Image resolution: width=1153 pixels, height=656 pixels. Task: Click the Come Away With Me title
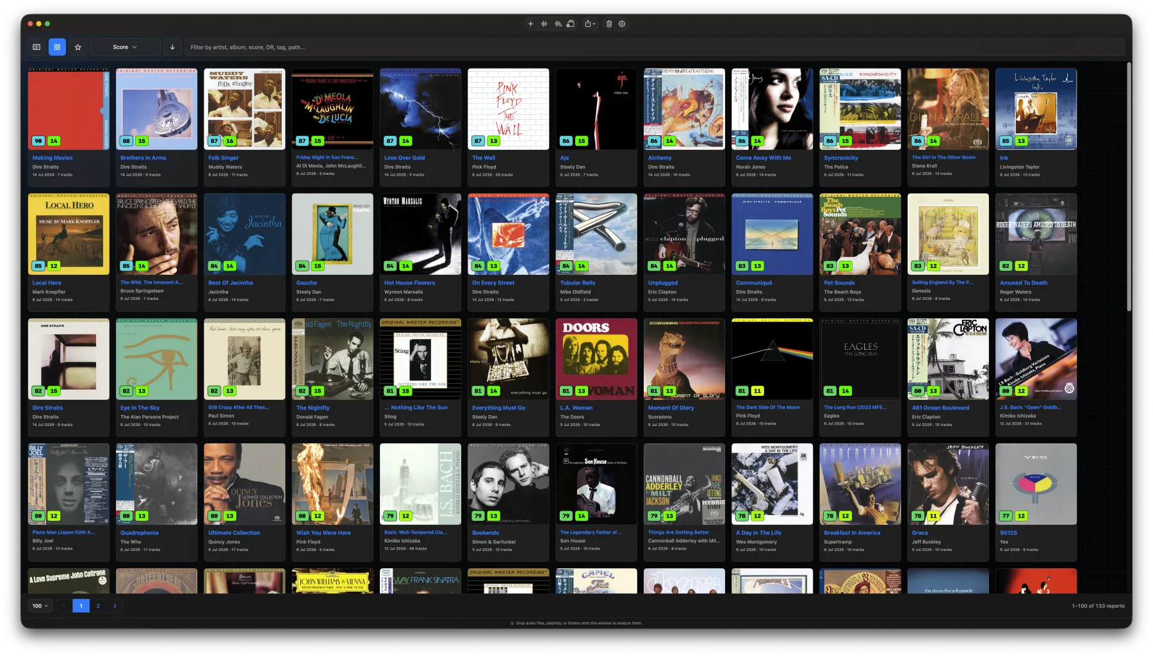coord(764,158)
